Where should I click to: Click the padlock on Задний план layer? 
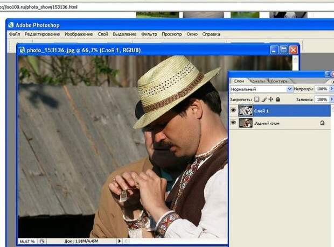(x=322, y=123)
